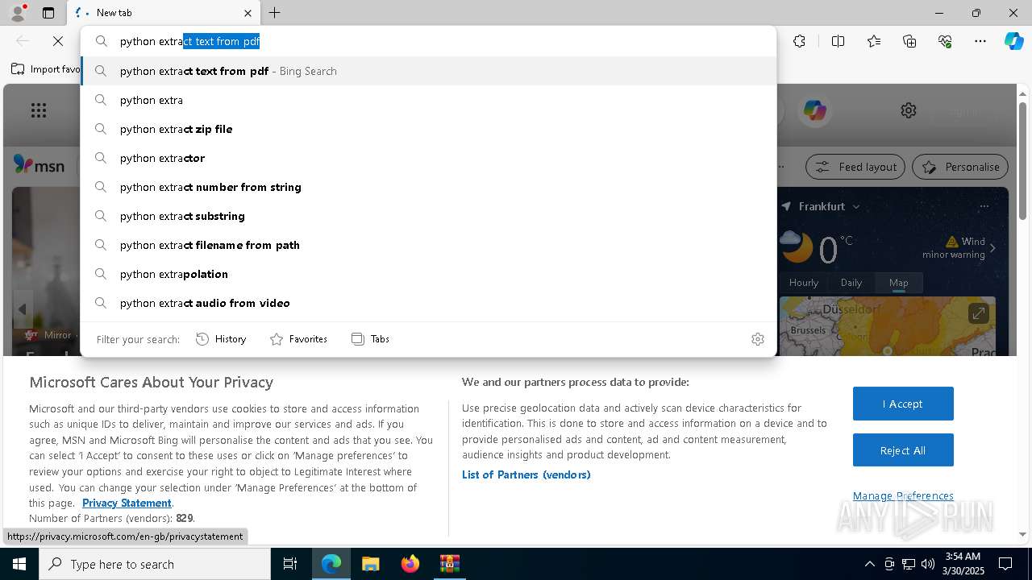Screen dimensions: 1032x580
Task: Click the Feed layout button
Action: (x=856, y=167)
